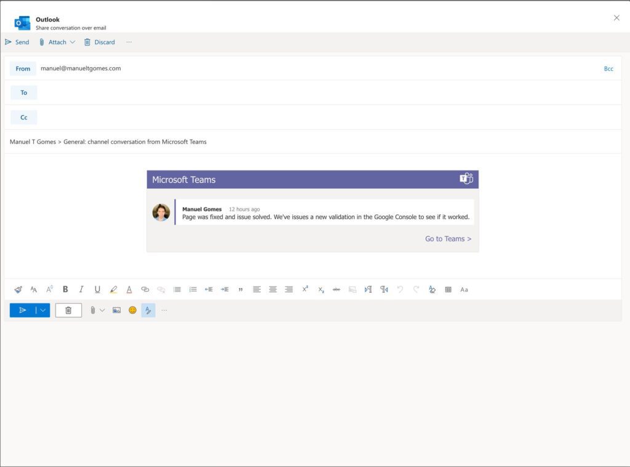The image size is (630, 467).
Task: Apply quote formatting
Action: 241,289
